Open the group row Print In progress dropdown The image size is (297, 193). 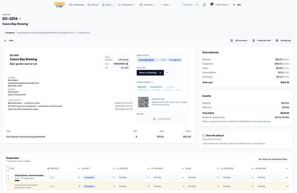pos(99,178)
